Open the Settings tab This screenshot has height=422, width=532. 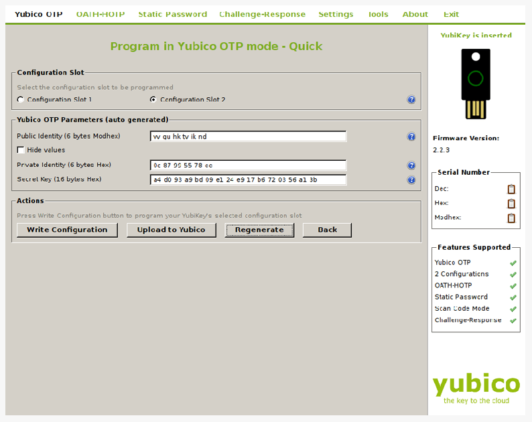coord(336,14)
